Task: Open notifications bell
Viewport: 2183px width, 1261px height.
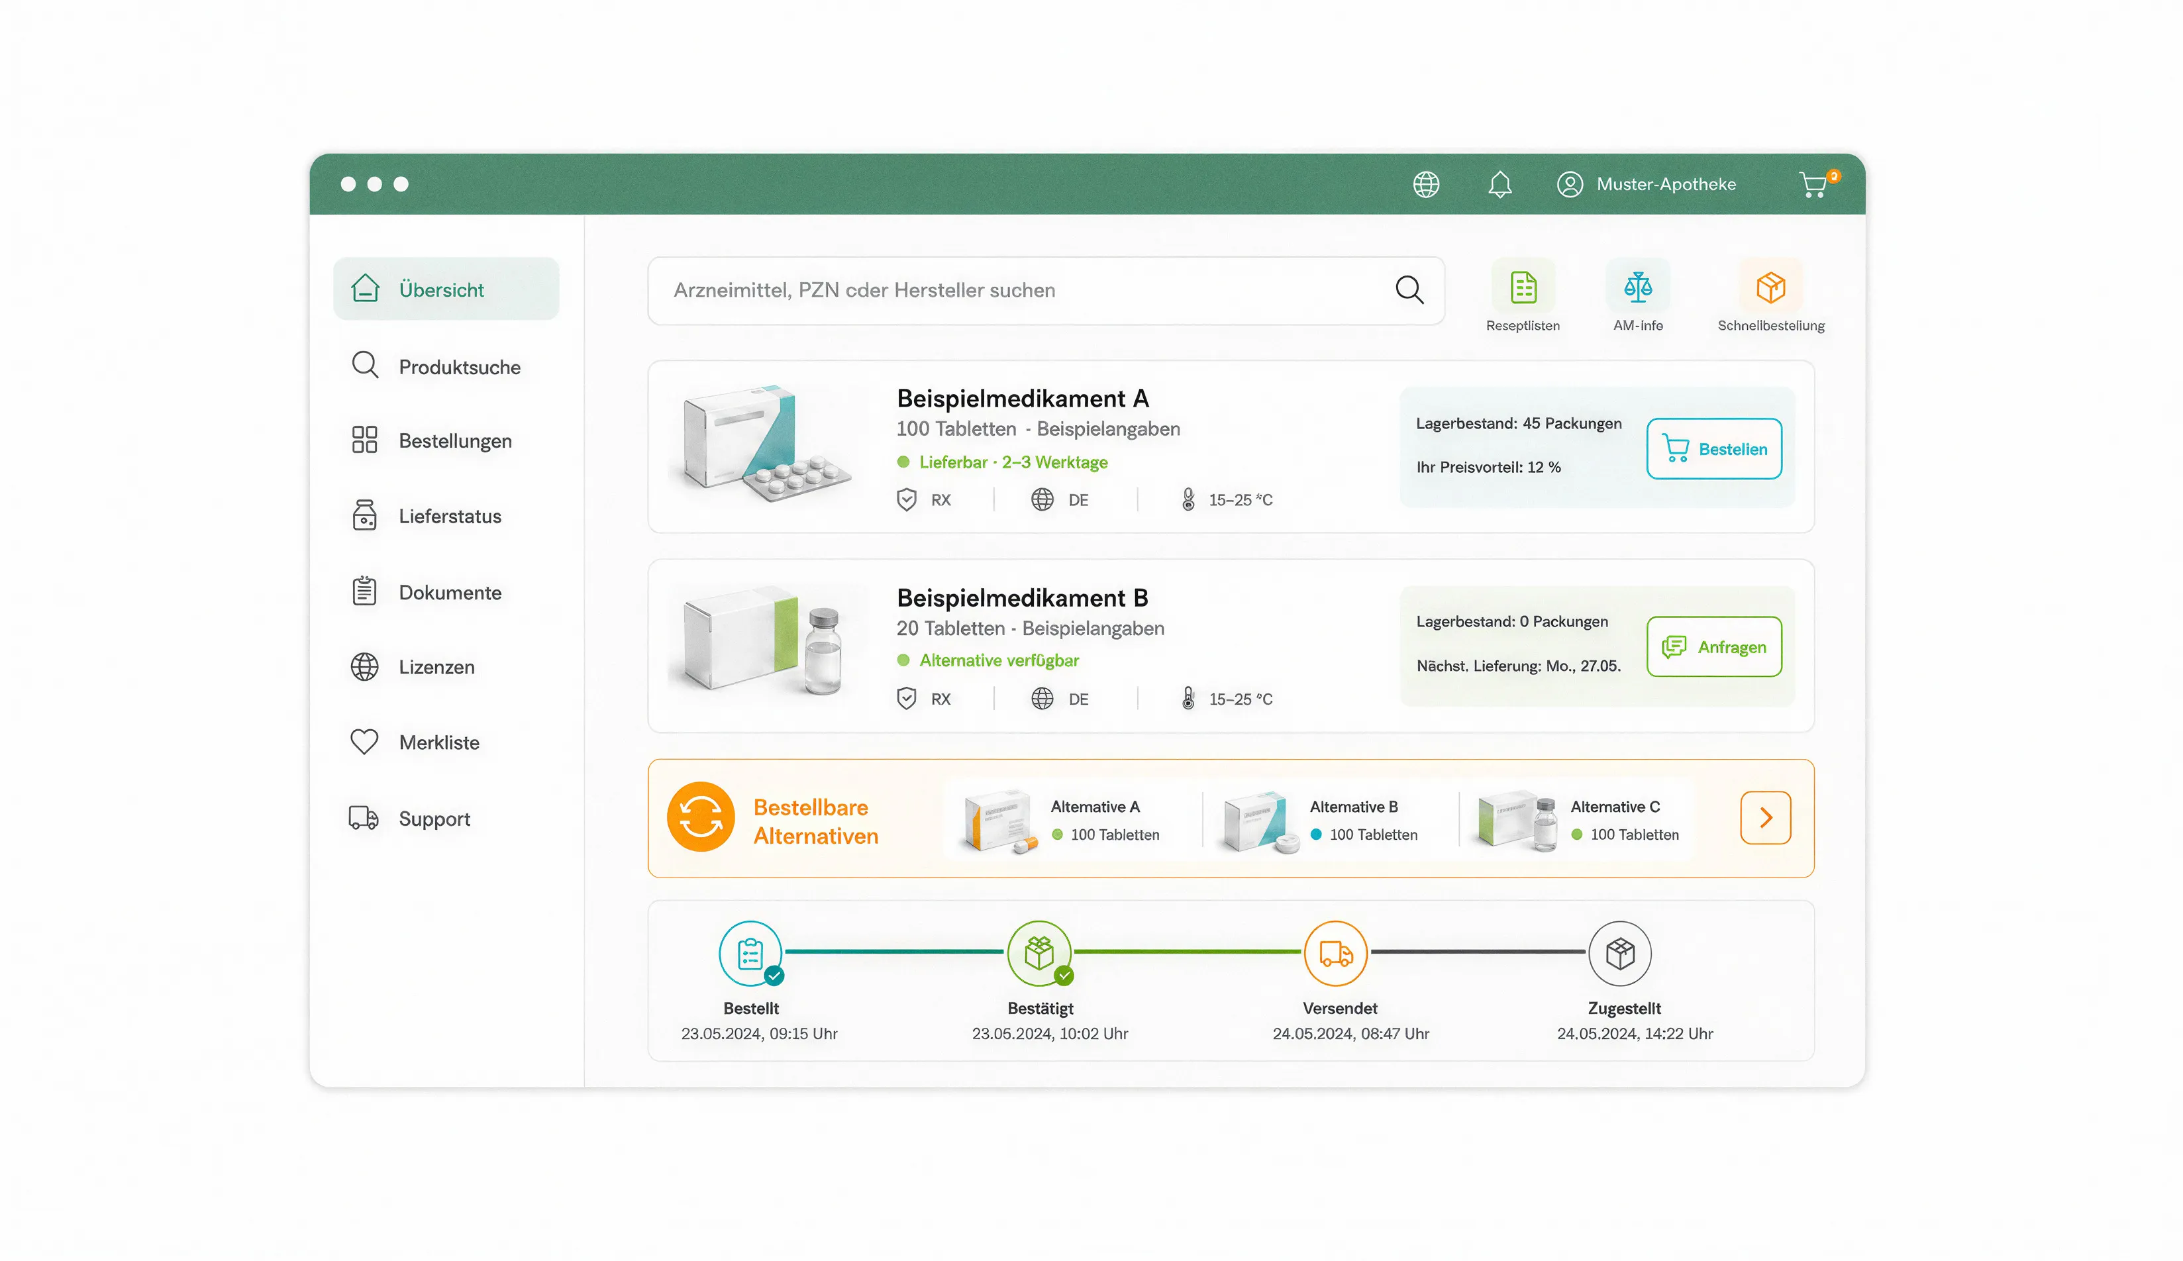Action: [x=1499, y=185]
